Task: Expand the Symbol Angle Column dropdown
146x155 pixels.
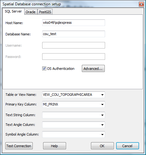Action: pos(102,135)
